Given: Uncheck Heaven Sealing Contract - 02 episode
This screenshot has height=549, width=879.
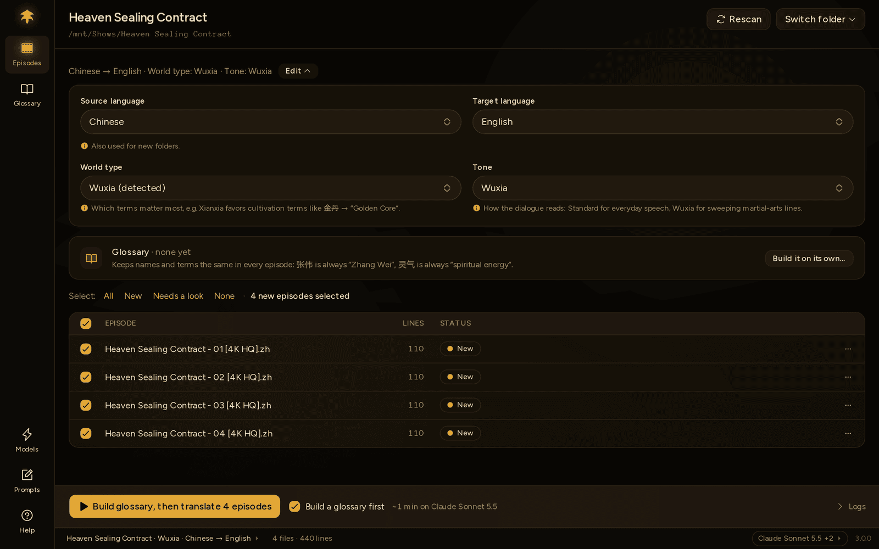Looking at the screenshot, I should point(86,377).
